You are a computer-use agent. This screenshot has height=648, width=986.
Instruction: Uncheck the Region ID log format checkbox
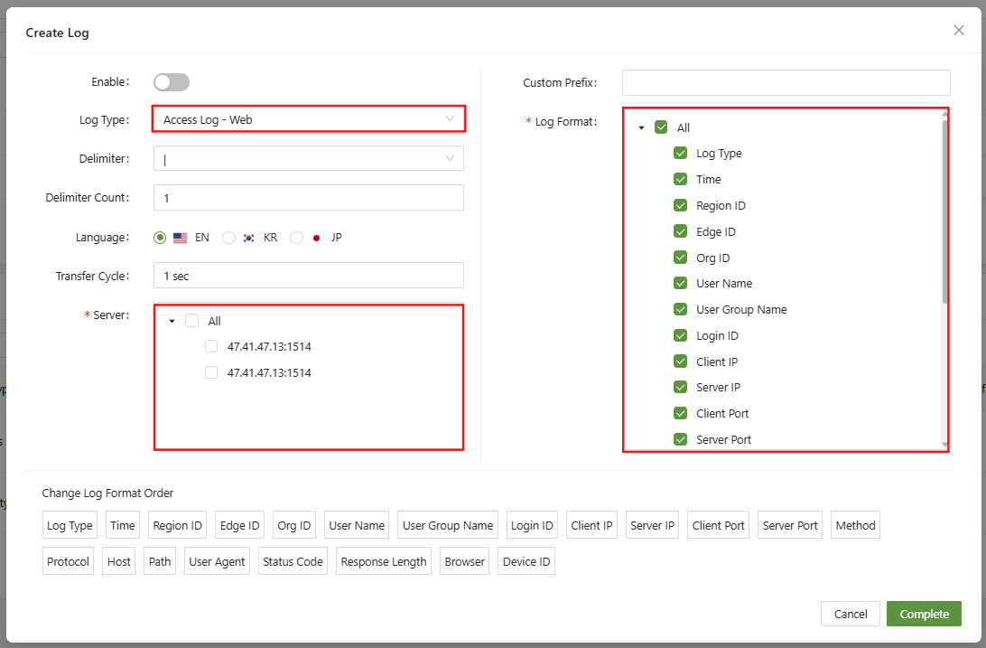(681, 206)
